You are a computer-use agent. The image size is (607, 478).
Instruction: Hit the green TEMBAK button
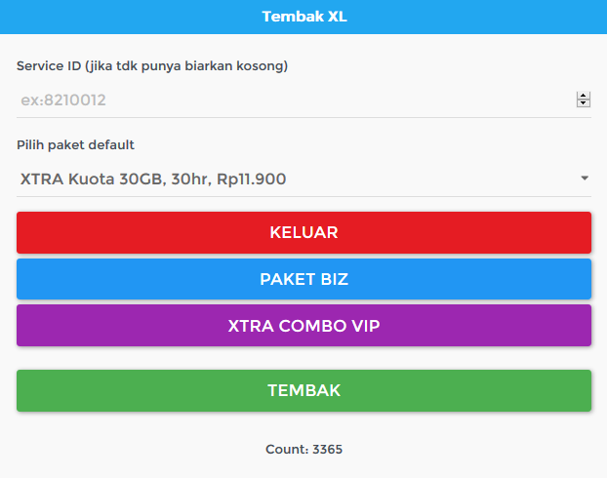(303, 390)
